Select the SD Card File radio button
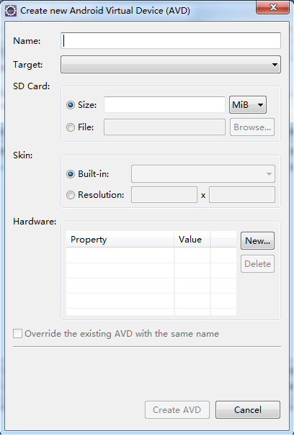Image resolution: width=294 pixels, height=436 pixels. click(71, 127)
